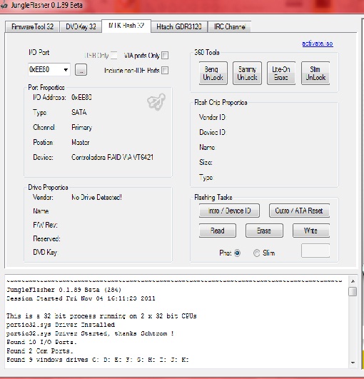Switch to the IRC Channel tab
364x379 pixels.
pyautogui.click(x=229, y=26)
